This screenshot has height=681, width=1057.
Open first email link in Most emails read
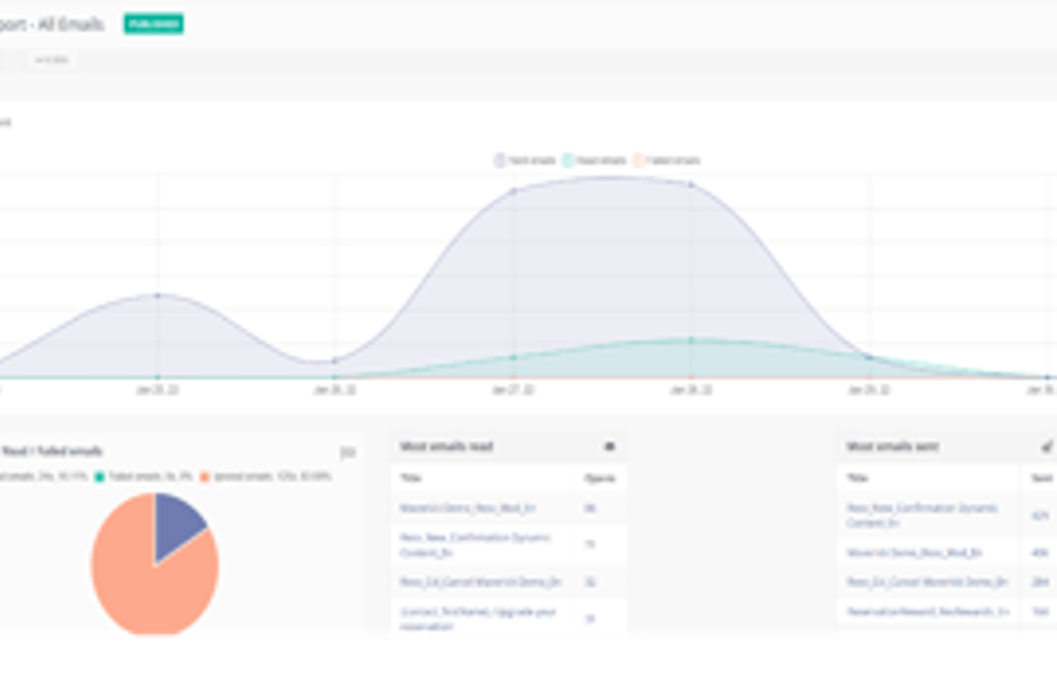coord(467,508)
